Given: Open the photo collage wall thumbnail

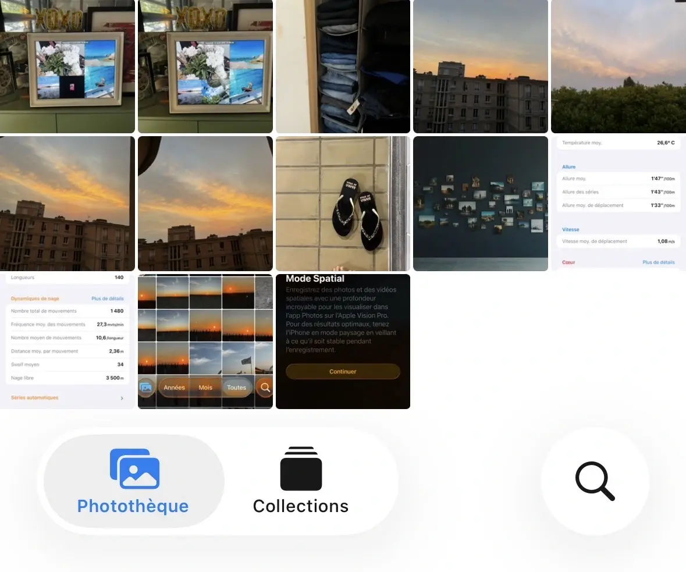Looking at the screenshot, I should 480,204.
